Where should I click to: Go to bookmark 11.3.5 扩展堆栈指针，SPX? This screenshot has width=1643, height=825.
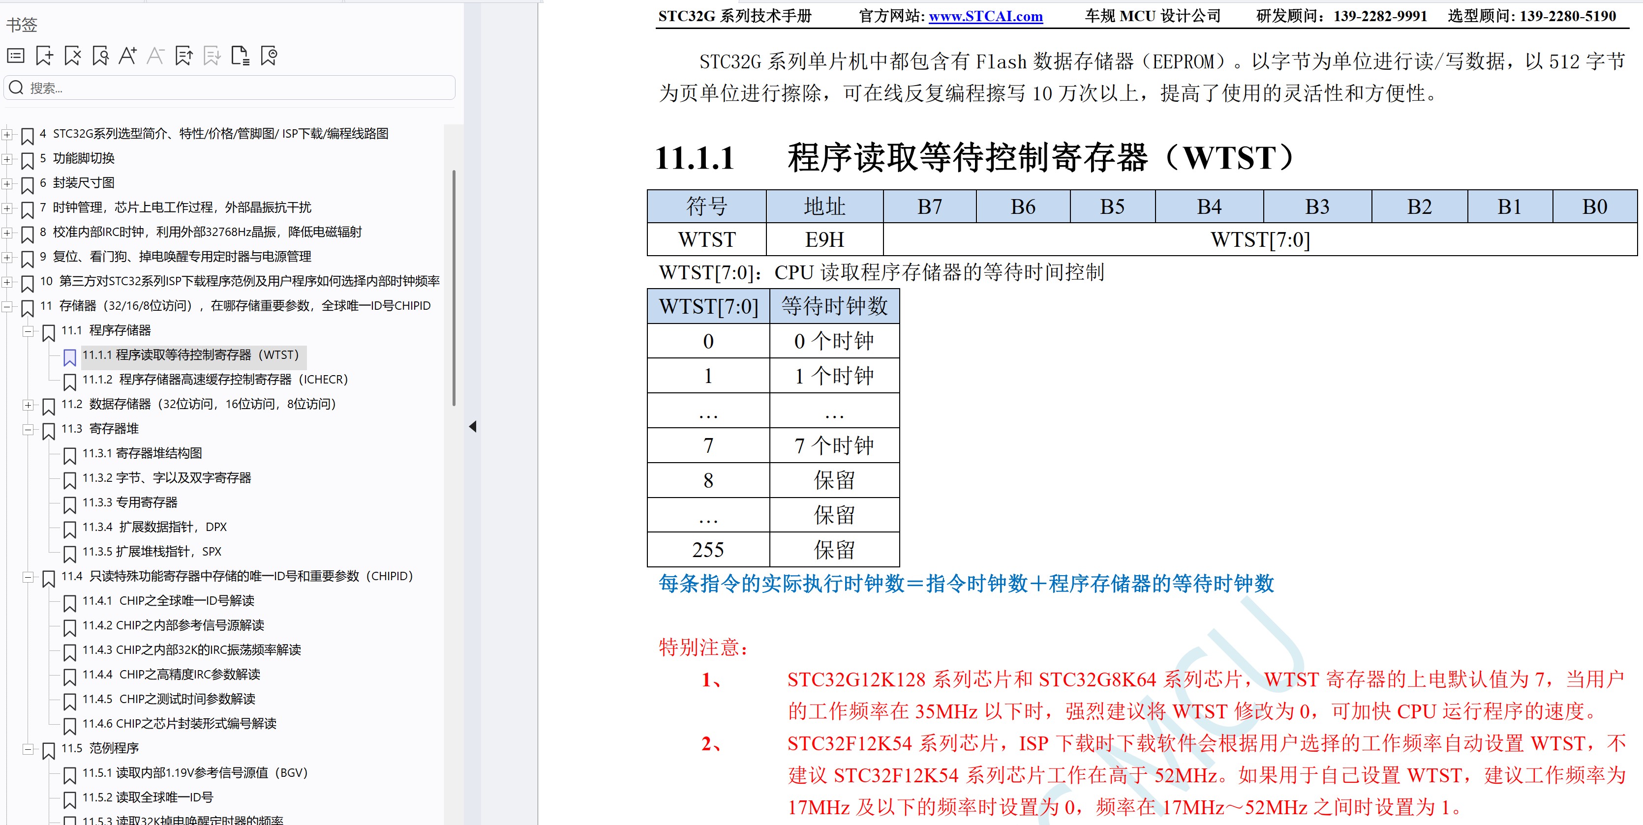click(x=152, y=552)
